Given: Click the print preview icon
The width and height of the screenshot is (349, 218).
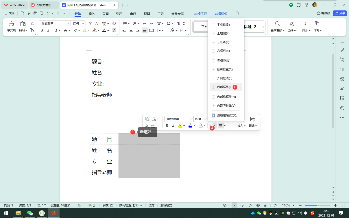Looking at the screenshot, I should click(x=41, y=13).
